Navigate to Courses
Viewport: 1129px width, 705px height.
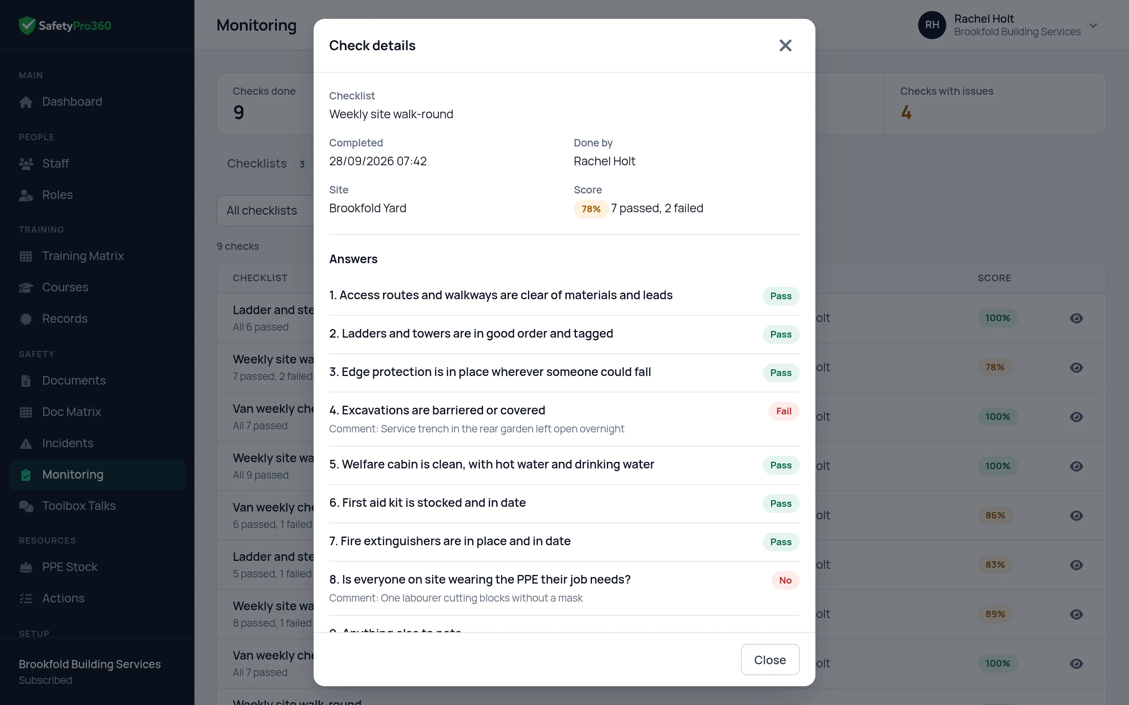click(x=97, y=287)
